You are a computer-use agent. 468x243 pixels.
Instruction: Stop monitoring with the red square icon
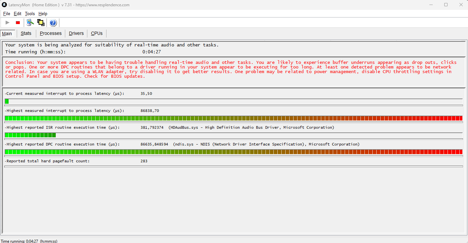18,23
